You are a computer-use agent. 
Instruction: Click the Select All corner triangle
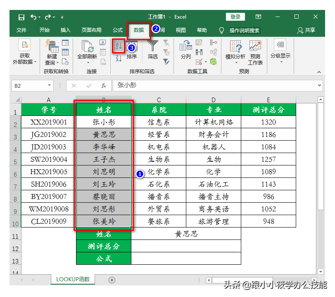tap(17, 100)
